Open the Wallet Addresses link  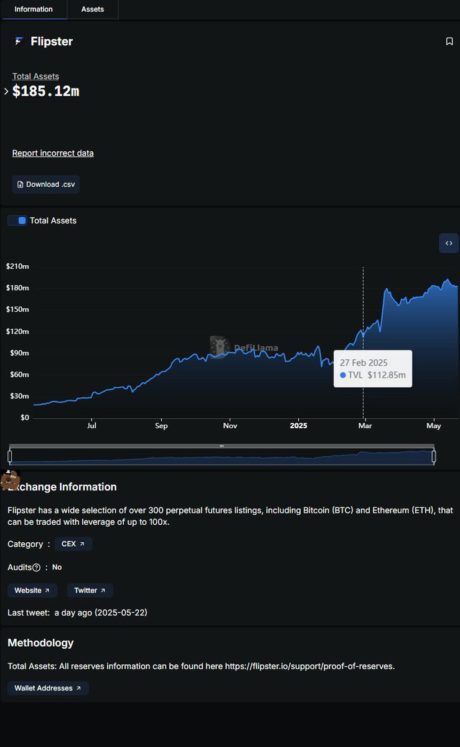point(48,688)
